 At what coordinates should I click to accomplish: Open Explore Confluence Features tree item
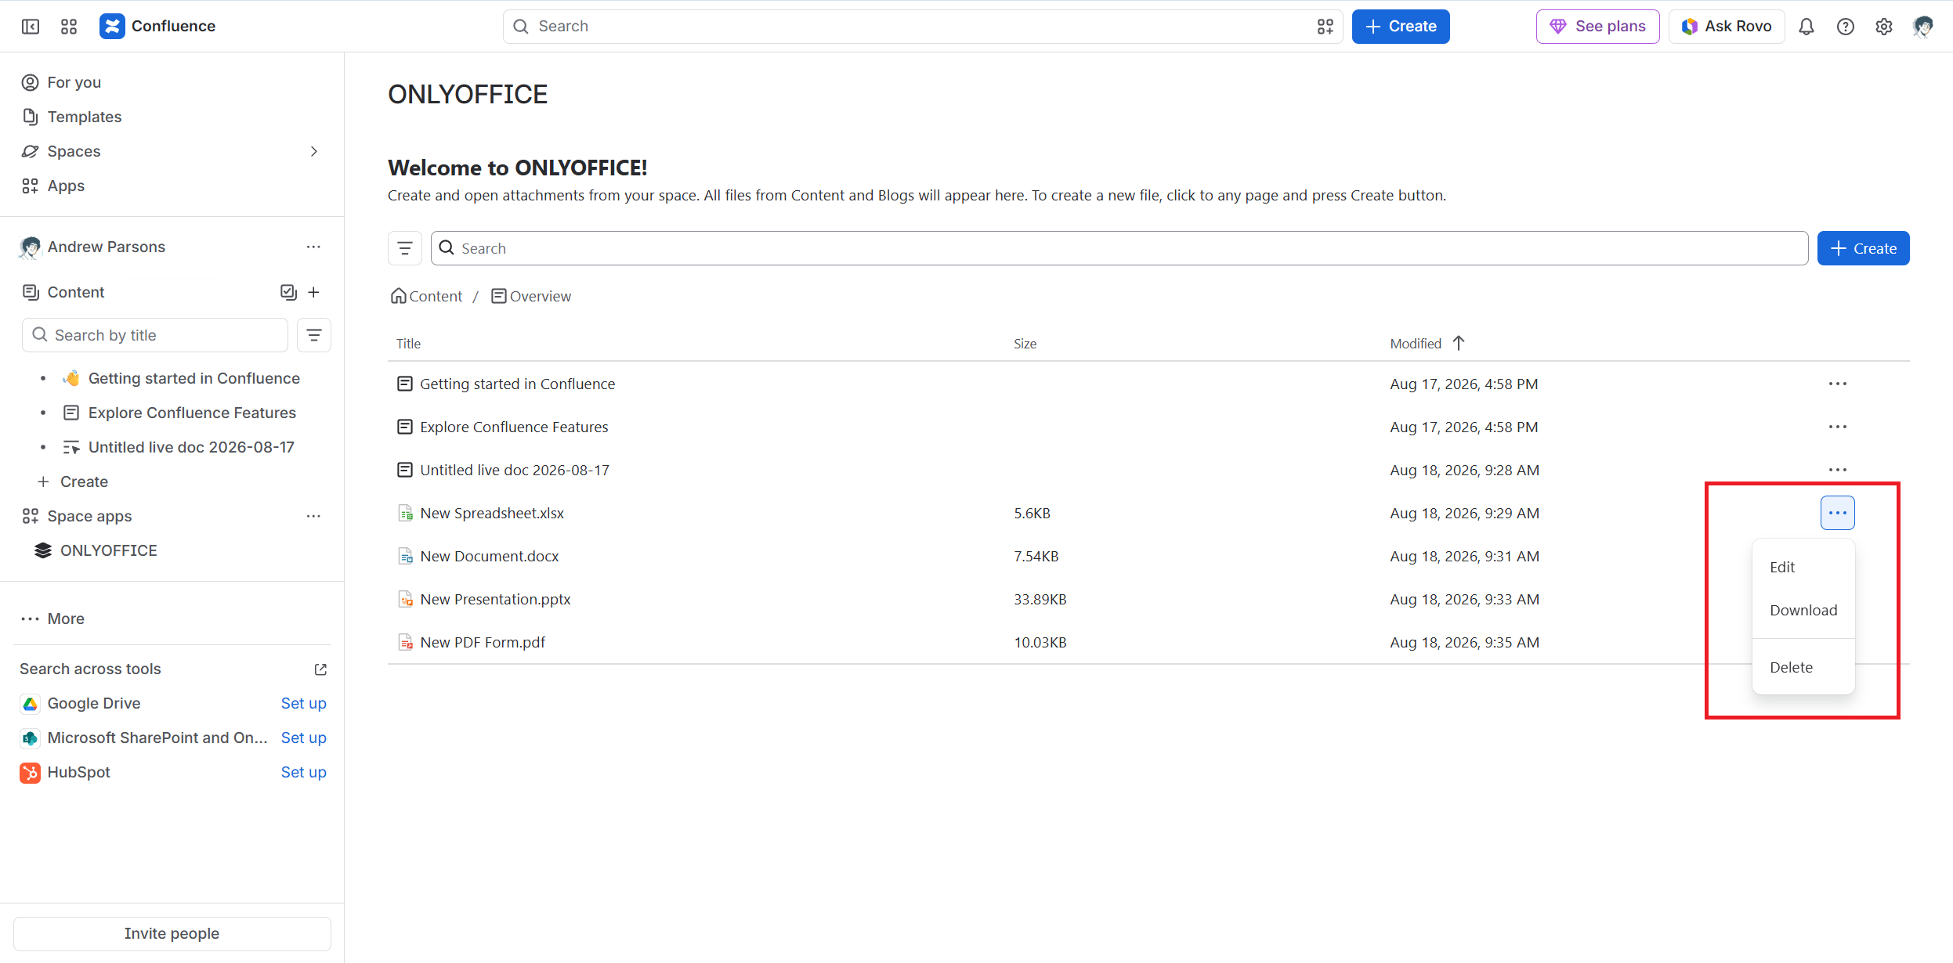coord(192,413)
